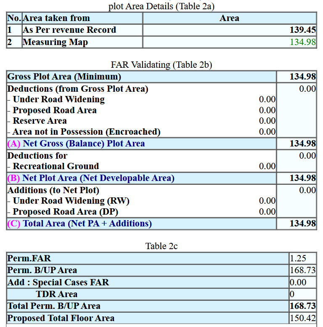Image resolution: width=323 pixels, height=327 pixels.
Task: Select the 134.98 for Total Area (C)
Action: 302,223
